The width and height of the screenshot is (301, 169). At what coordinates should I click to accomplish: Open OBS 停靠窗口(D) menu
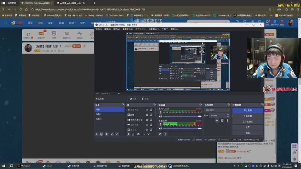coord(128,29)
